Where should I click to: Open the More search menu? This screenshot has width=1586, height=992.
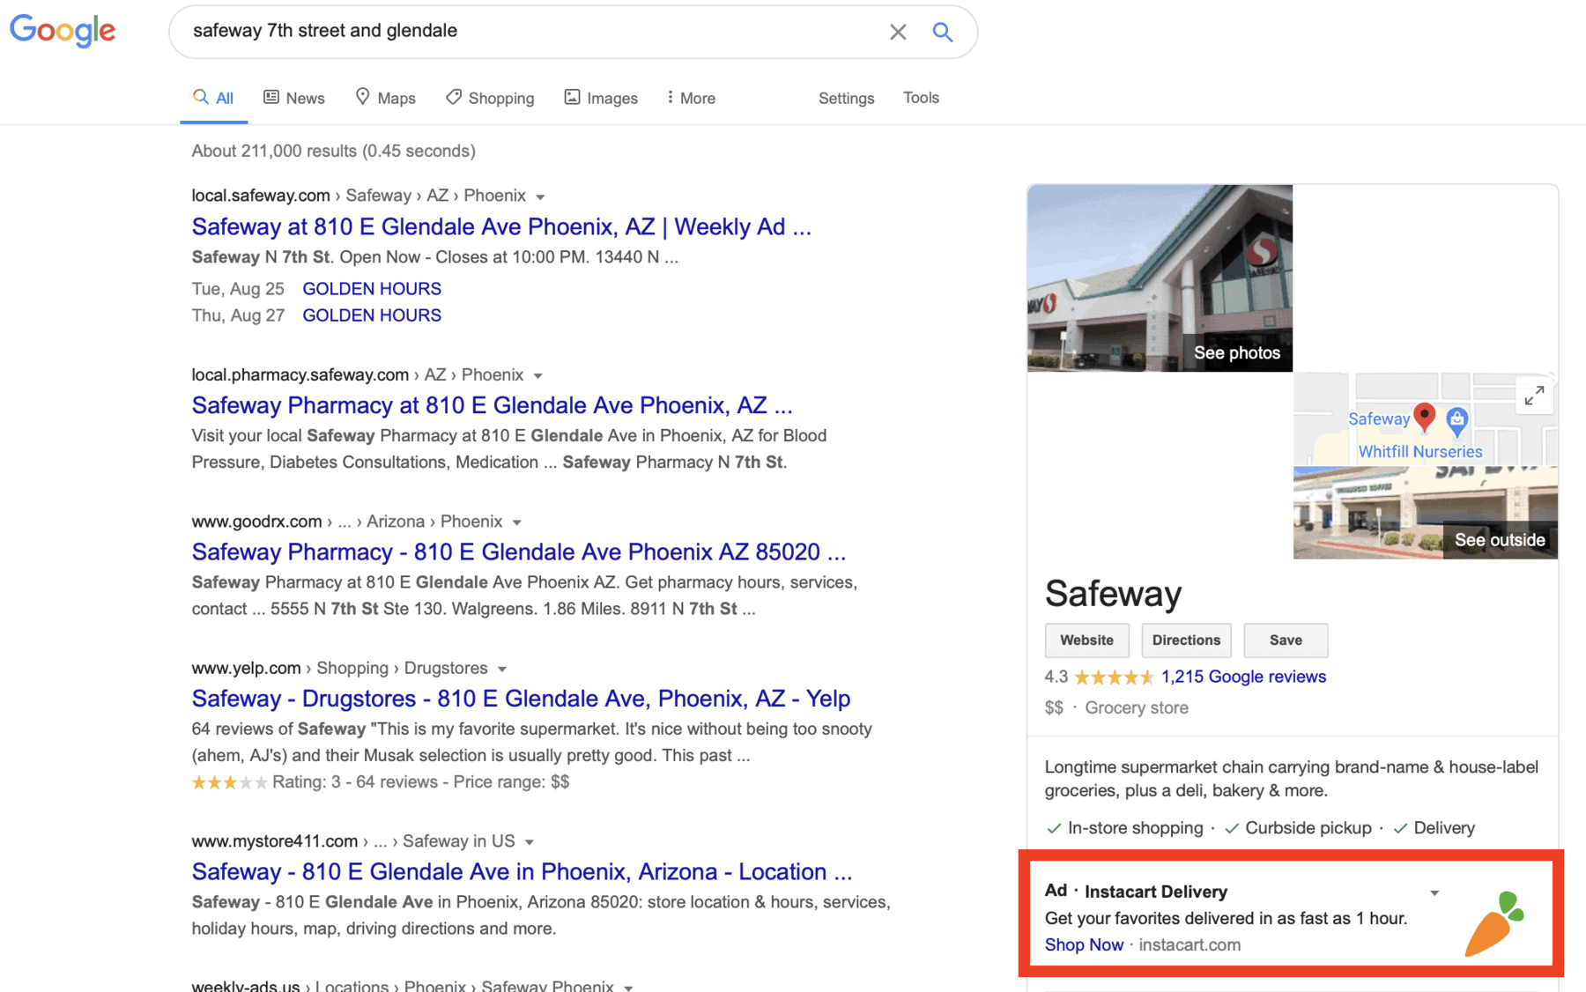coord(691,98)
